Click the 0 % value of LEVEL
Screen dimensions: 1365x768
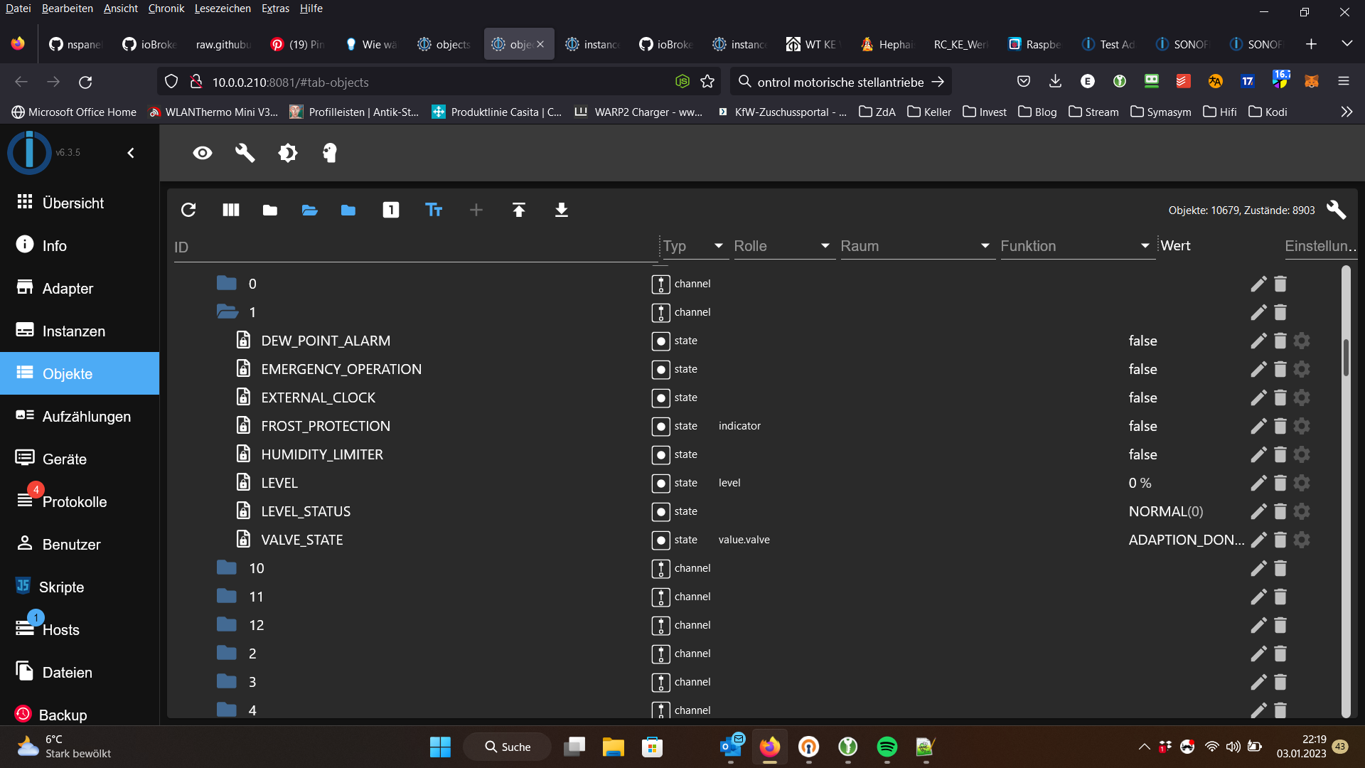(x=1140, y=483)
